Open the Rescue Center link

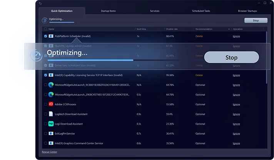click(x=50, y=152)
